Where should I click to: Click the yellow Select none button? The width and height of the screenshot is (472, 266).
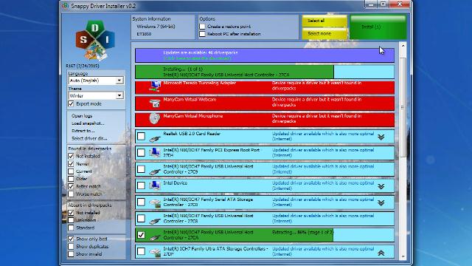click(x=324, y=34)
